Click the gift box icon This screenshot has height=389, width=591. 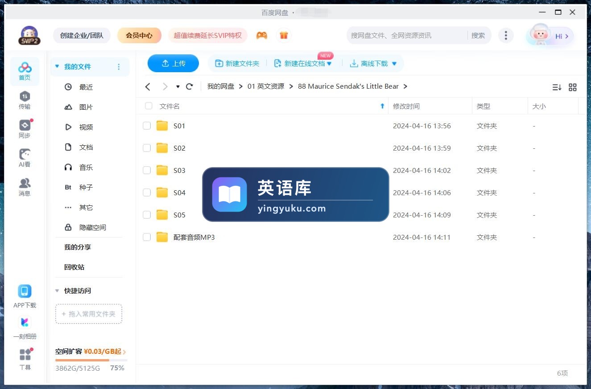pos(284,36)
